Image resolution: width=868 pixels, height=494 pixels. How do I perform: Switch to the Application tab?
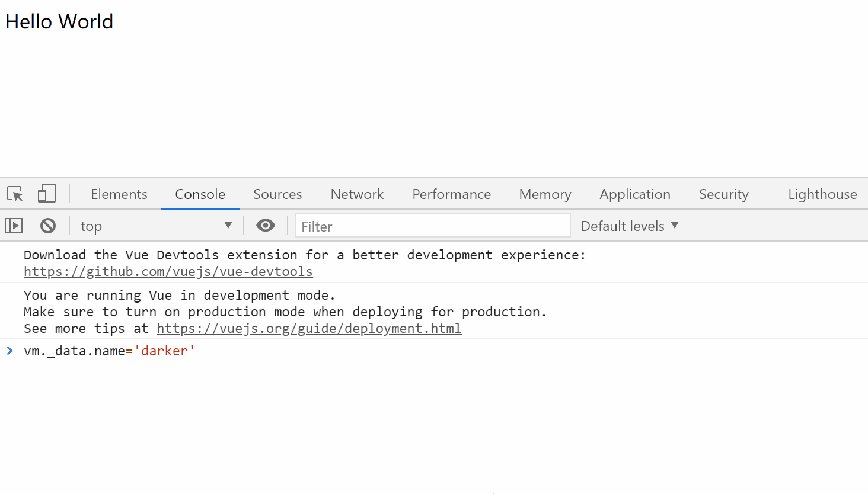pyautogui.click(x=634, y=194)
